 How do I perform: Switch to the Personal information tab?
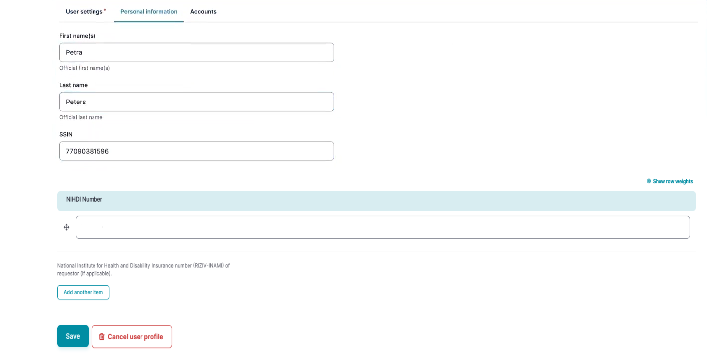(x=148, y=11)
